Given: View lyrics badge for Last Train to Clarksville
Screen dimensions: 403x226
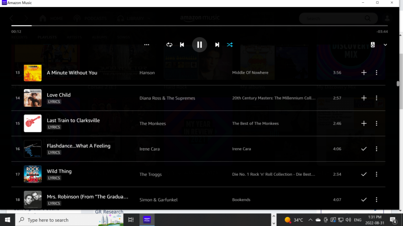Looking at the screenshot, I should tap(54, 127).
